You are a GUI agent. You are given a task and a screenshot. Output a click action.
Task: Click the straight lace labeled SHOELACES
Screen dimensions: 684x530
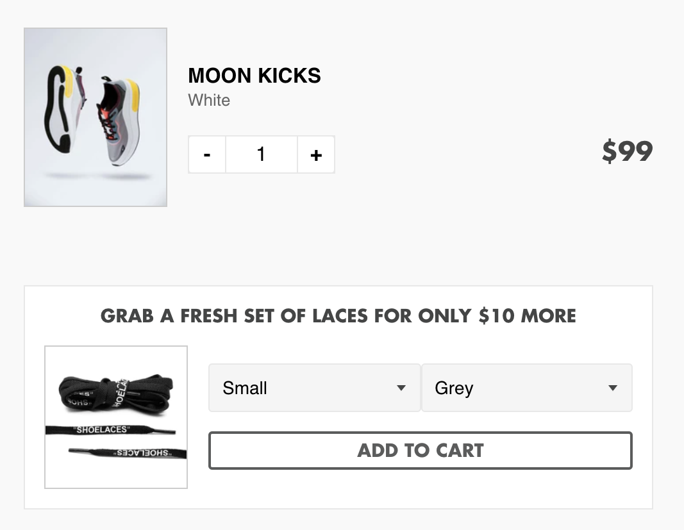pyautogui.click(x=109, y=430)
